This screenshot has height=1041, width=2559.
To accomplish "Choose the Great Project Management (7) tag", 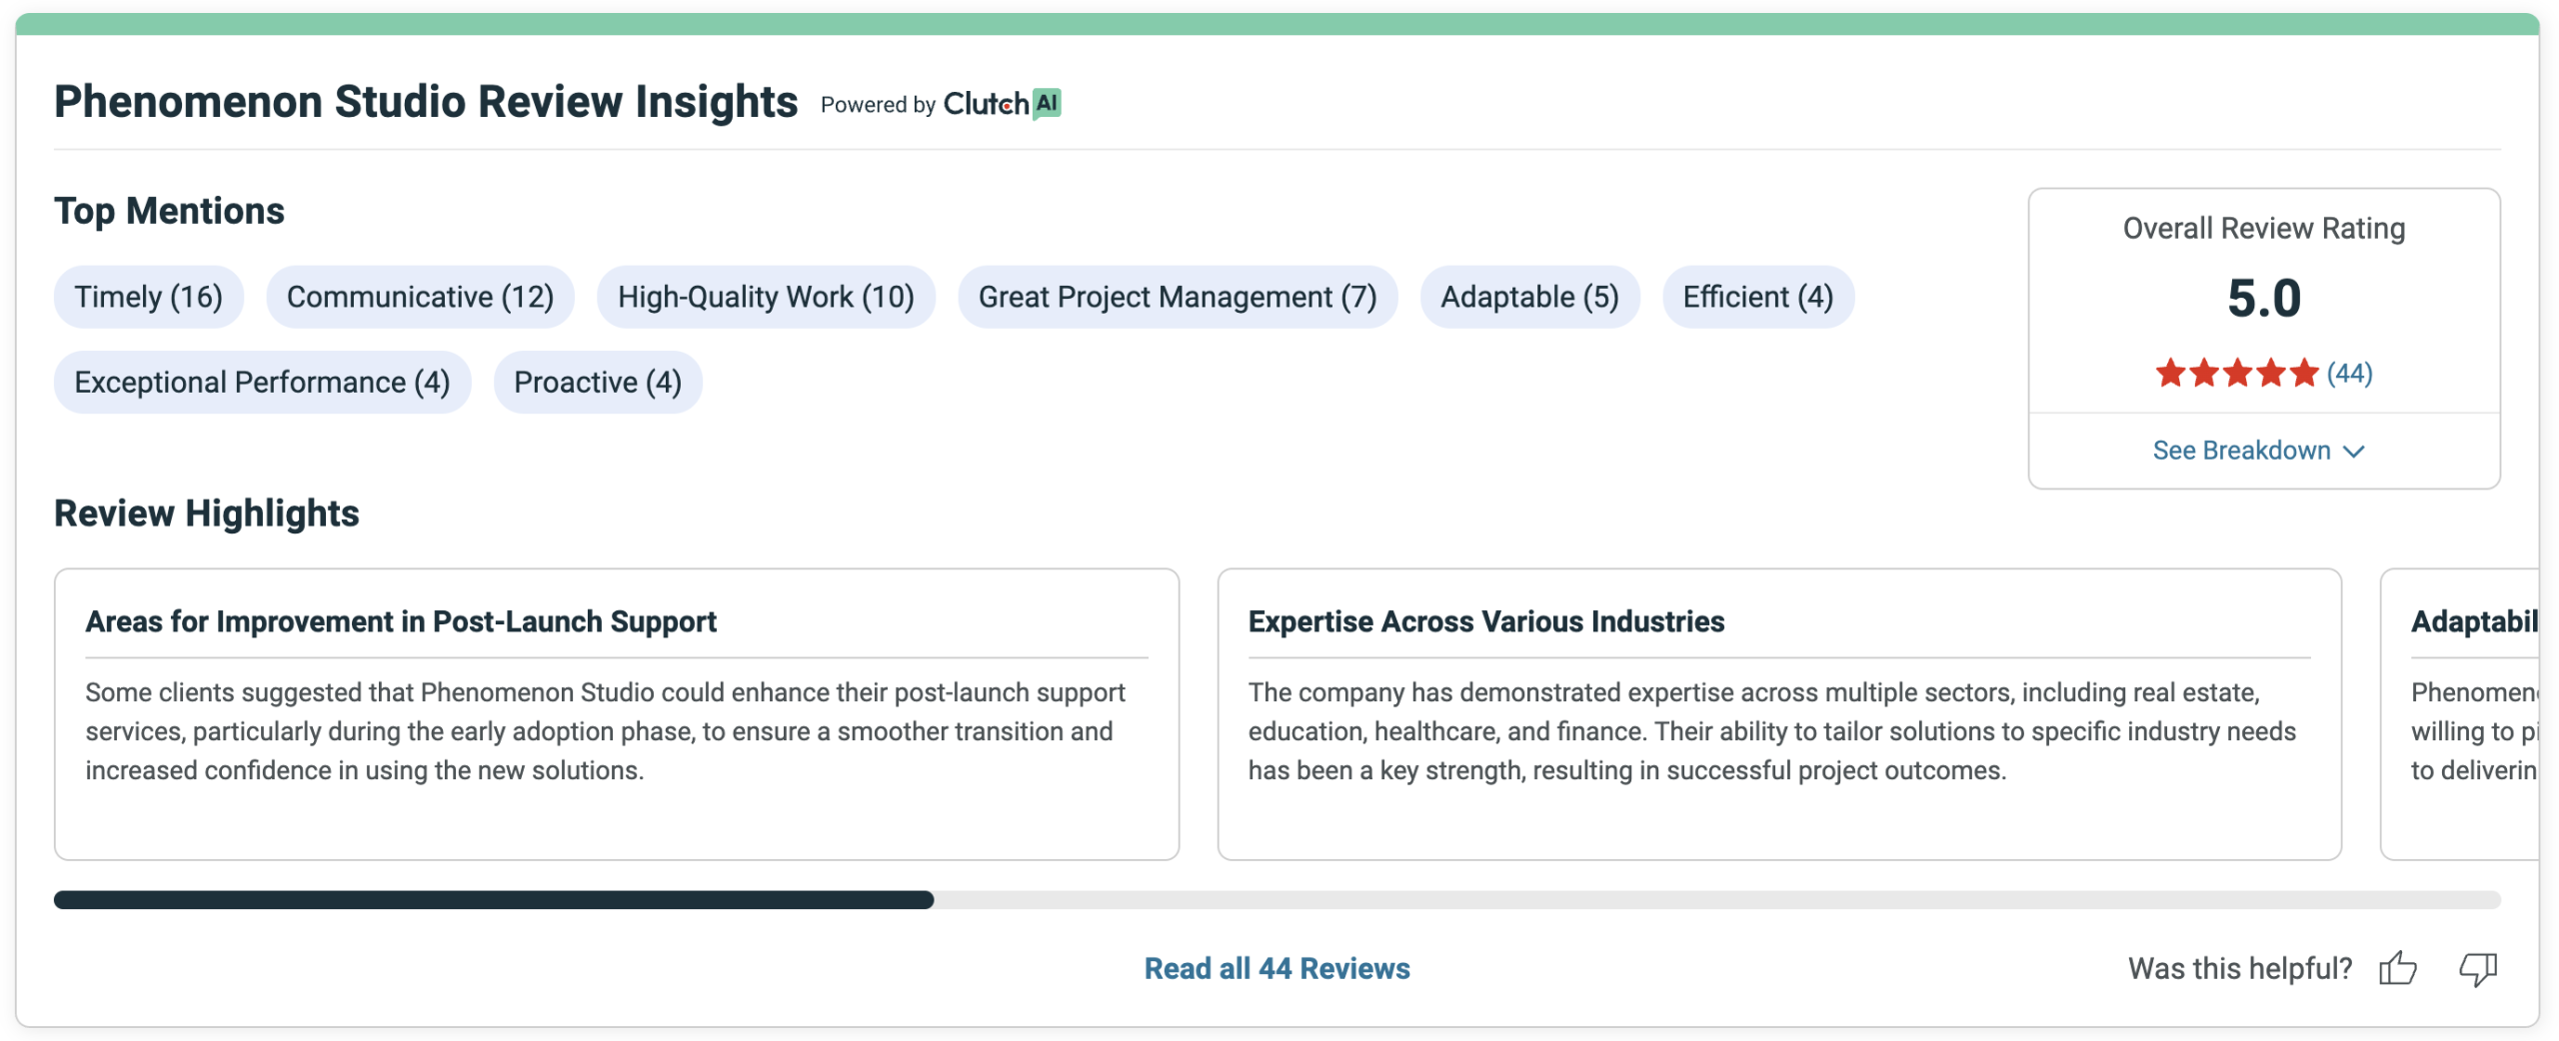I will coord(1177,297).
